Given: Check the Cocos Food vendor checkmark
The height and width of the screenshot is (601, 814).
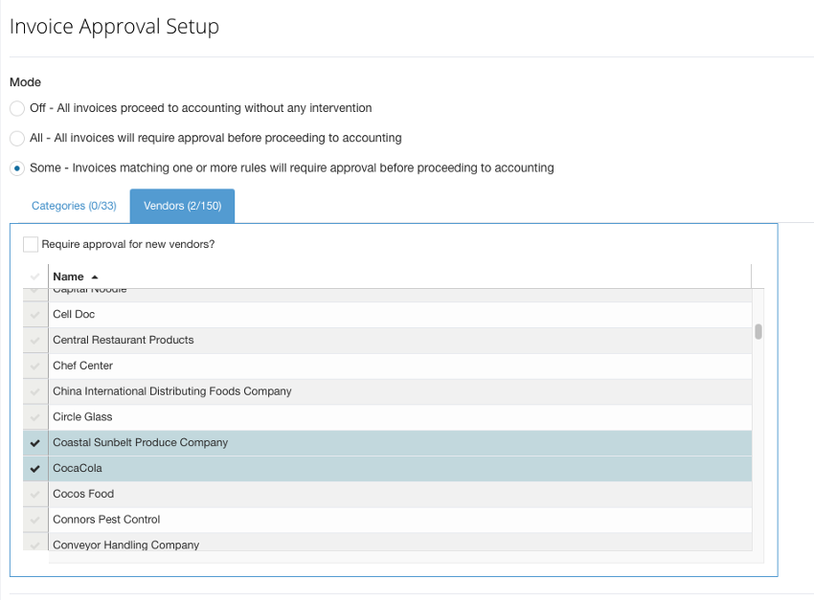Looking at the screenshot, I should 35,495.
